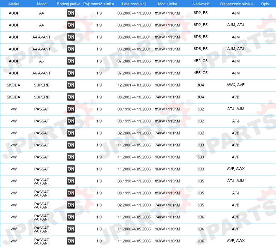Select ON badge in Passat Variant 3B6 AVB row
This screenshot has width=276, height=247.
pos(71,217)
